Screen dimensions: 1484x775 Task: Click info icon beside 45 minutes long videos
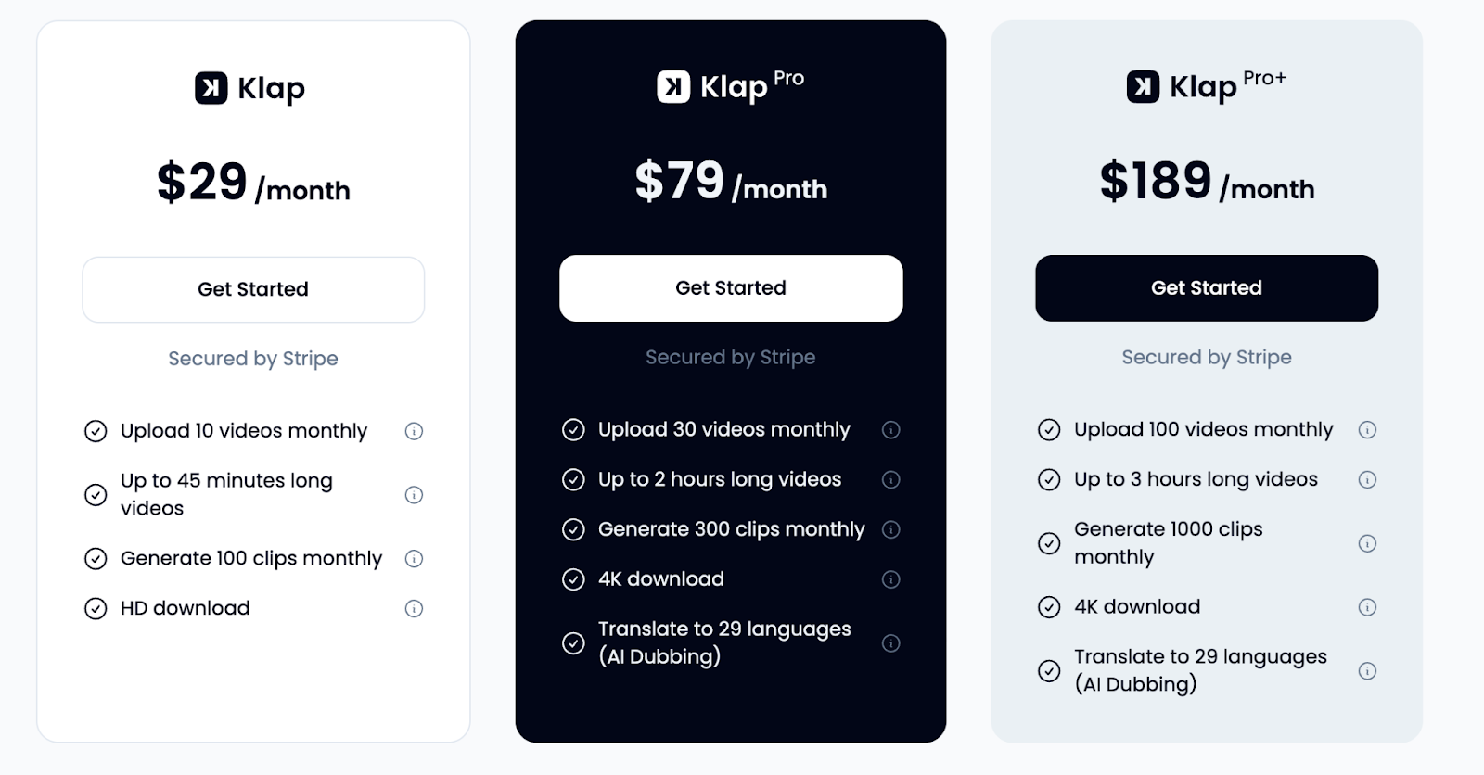click(x=414, y=495)
